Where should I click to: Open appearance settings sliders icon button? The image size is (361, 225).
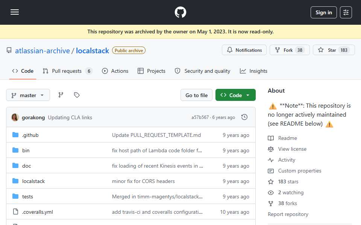346,12
